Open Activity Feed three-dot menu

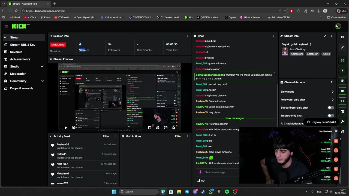tap(115, 136)
